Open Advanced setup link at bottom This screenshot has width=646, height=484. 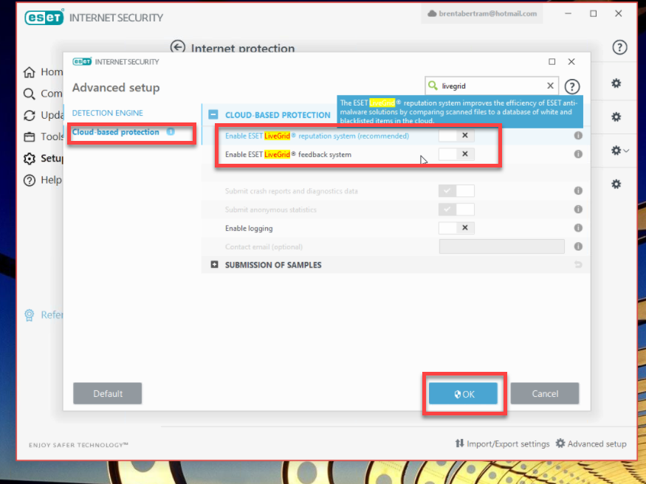(x=591, y=443)
